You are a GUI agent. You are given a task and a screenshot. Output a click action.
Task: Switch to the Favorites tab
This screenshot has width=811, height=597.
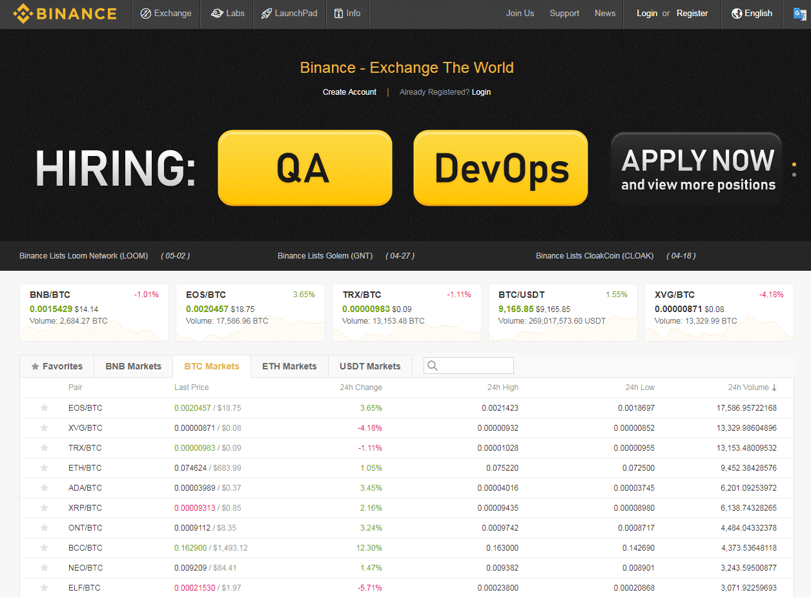[57, 366]
